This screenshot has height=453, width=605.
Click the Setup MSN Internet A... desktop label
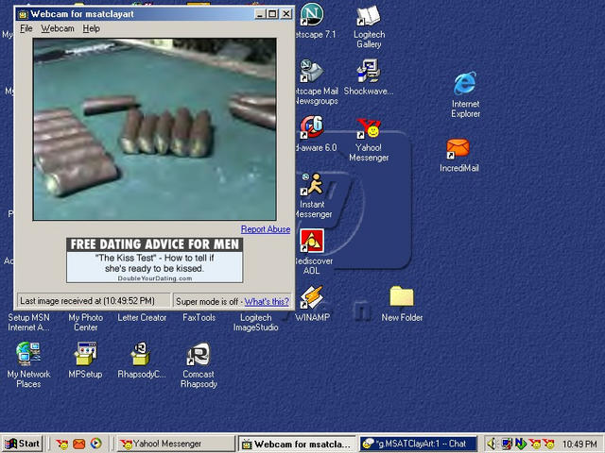pos(28,323)
